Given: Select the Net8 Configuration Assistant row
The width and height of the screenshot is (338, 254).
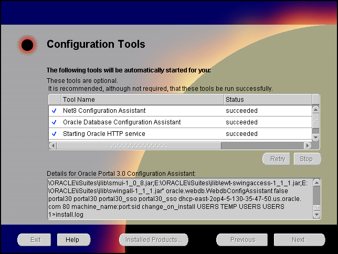Looking at the screenshot, I should point(181,111).
